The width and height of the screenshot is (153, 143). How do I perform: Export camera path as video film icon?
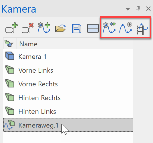pos(142,29)
